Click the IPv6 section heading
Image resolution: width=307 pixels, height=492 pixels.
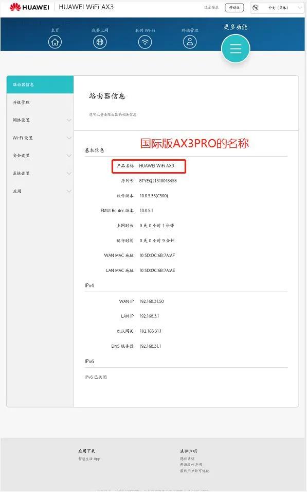click(89, 362)
